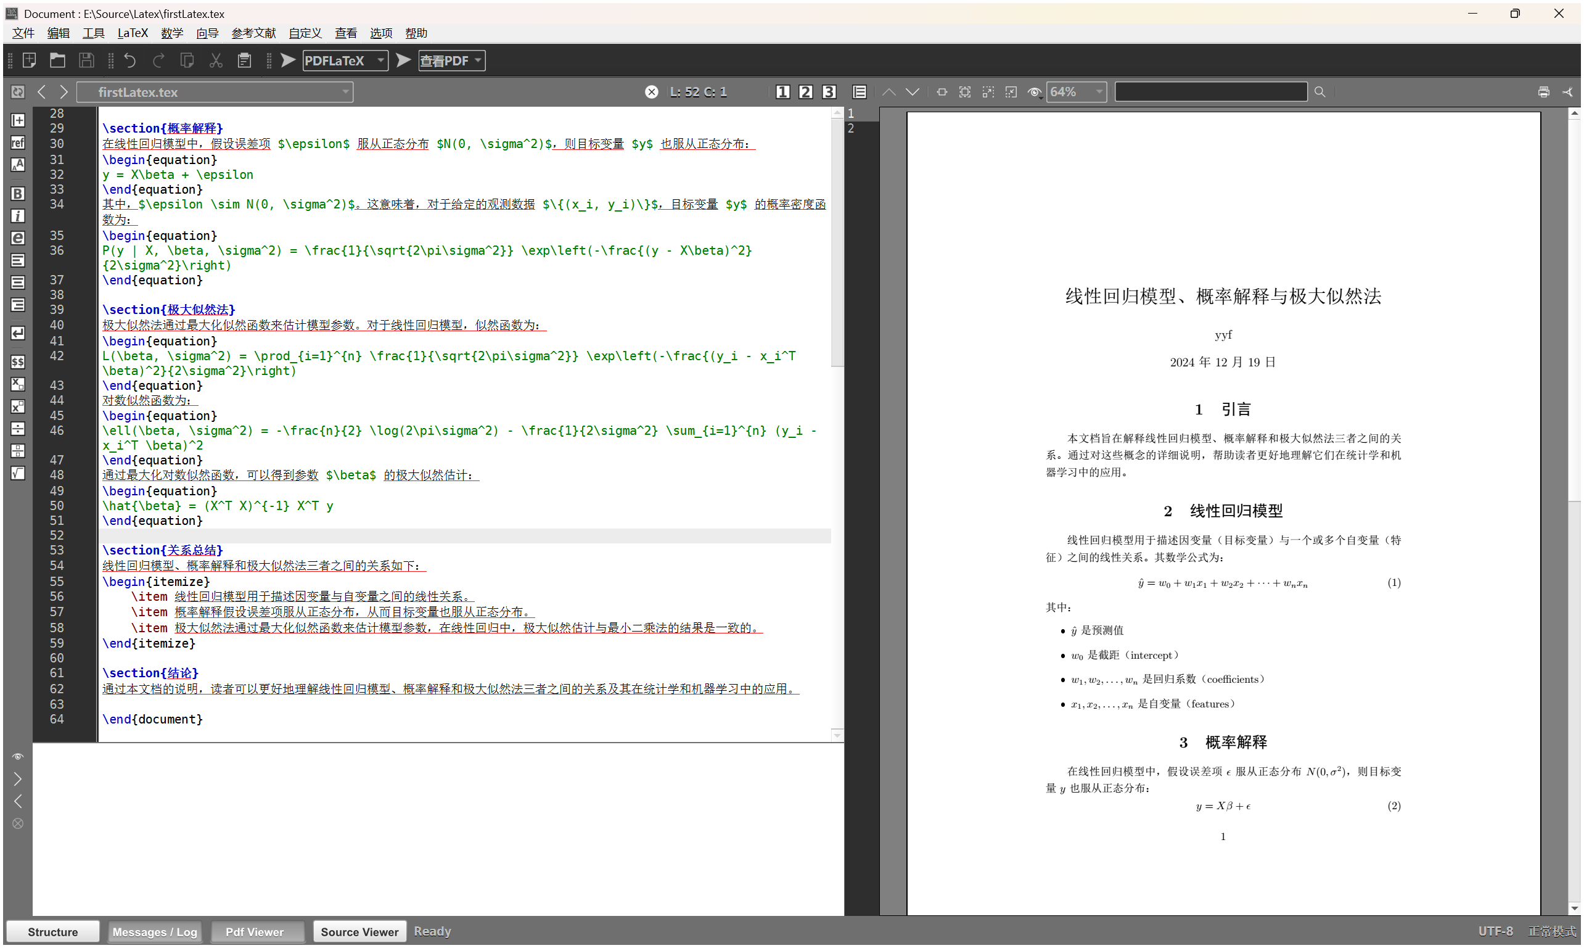Print the PDF using the printer icon
The width and height of the screenshot is (1584, 948).
coord(1543,92)
